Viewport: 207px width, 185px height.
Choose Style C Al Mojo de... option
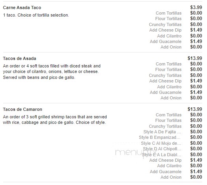[161, 143]
